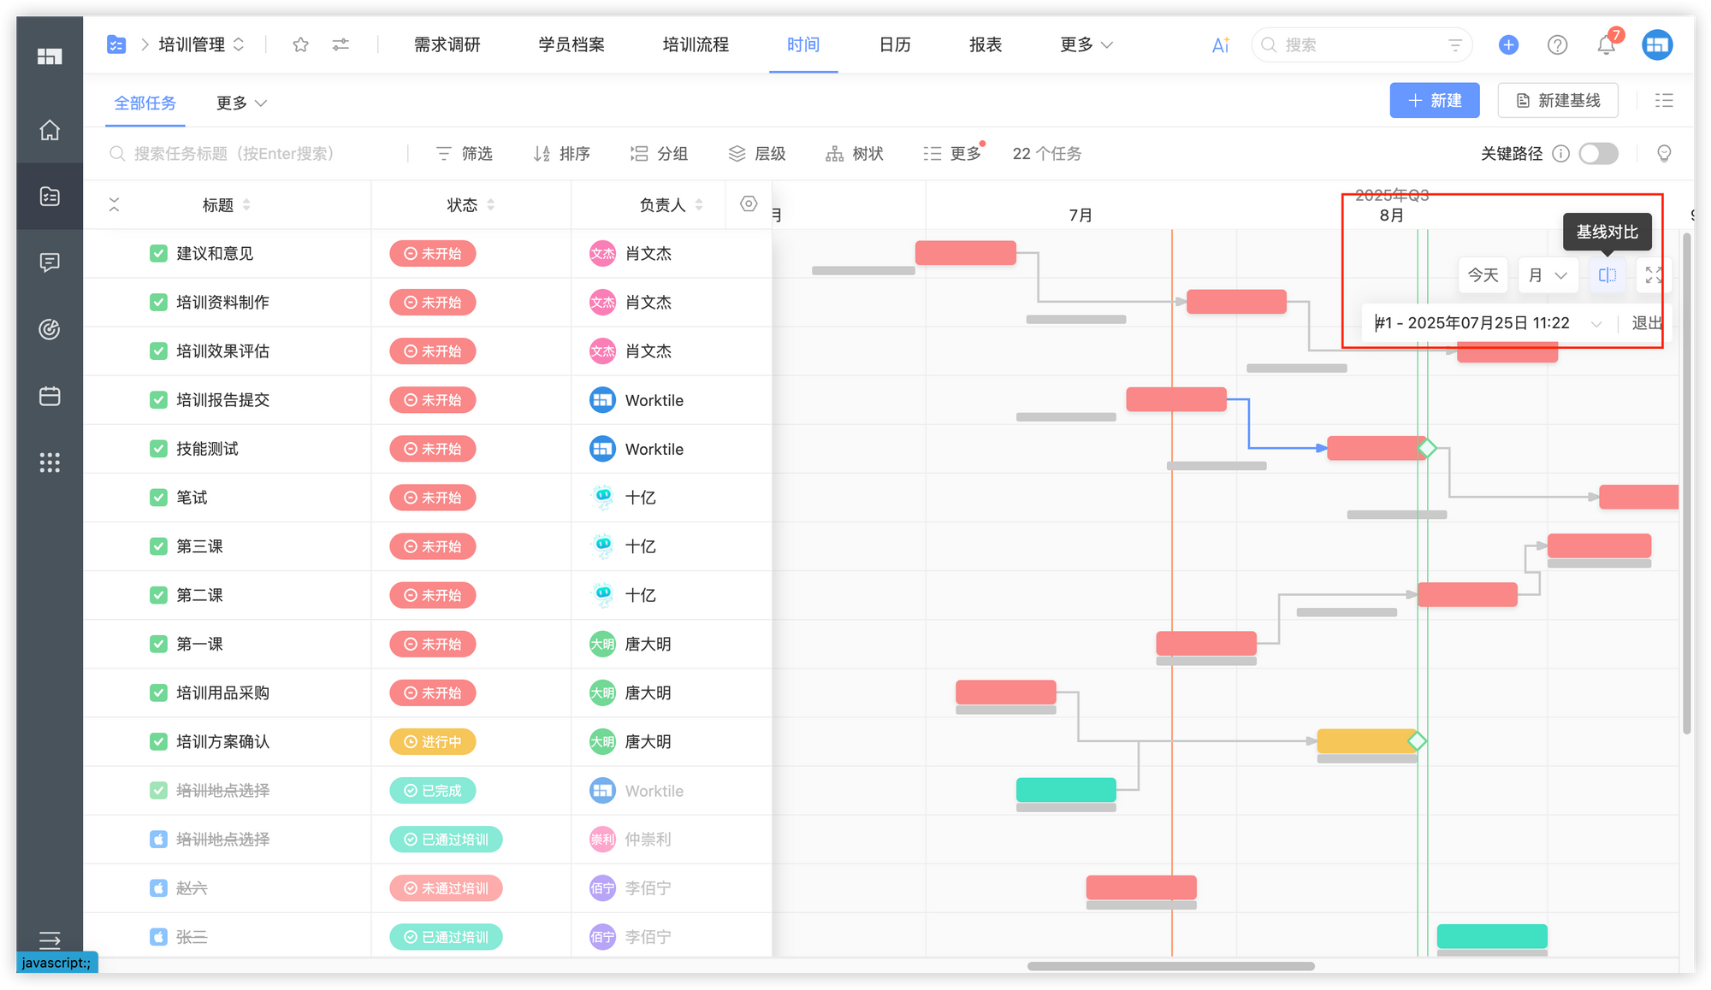Open the notifications bell
This screenshot has height=990, width=1711.
[x=1606, y=45]
